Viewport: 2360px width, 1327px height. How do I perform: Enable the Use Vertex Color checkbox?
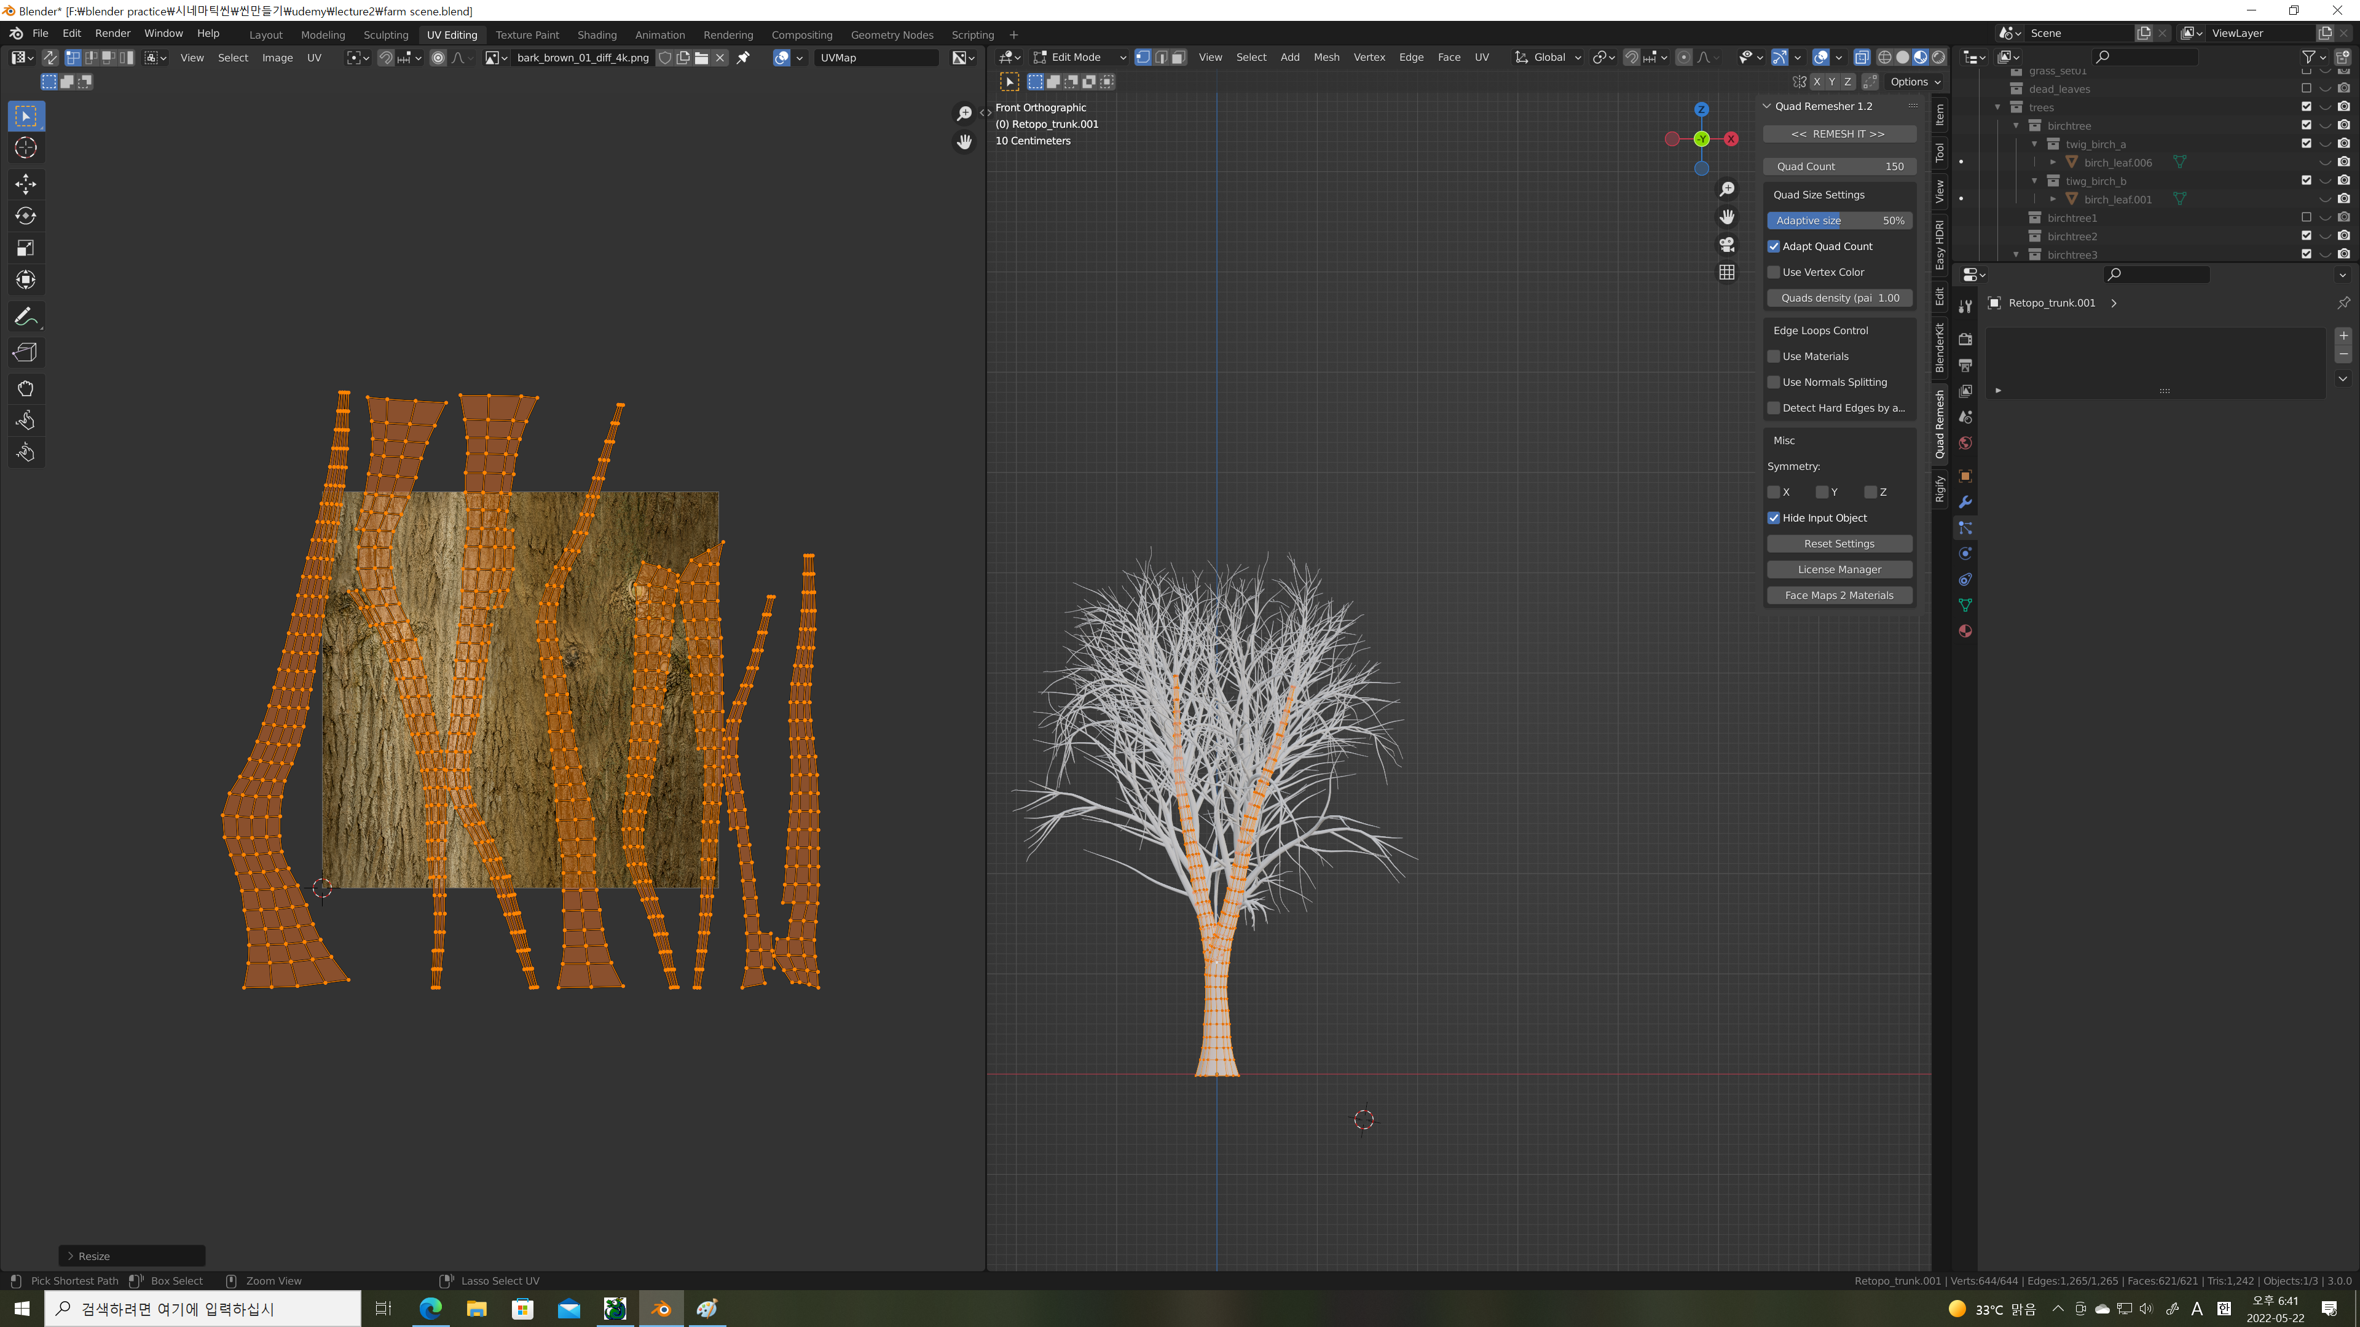pos(1774,272)
